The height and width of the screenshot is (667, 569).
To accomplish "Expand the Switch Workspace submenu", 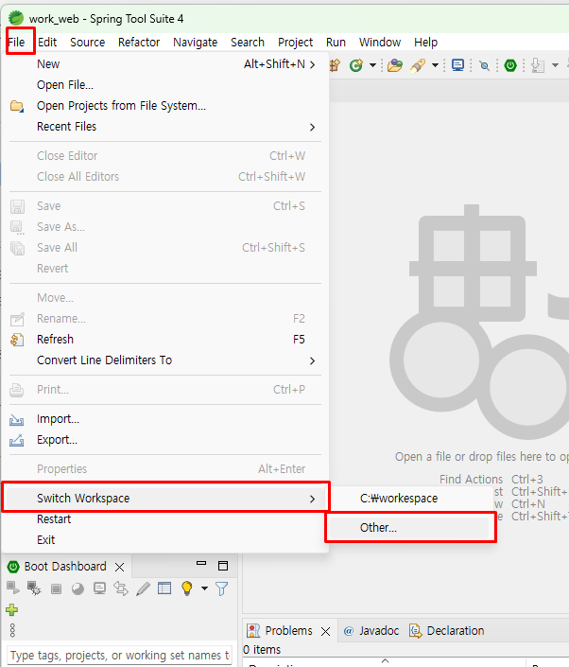I will (x=164, y=498).
